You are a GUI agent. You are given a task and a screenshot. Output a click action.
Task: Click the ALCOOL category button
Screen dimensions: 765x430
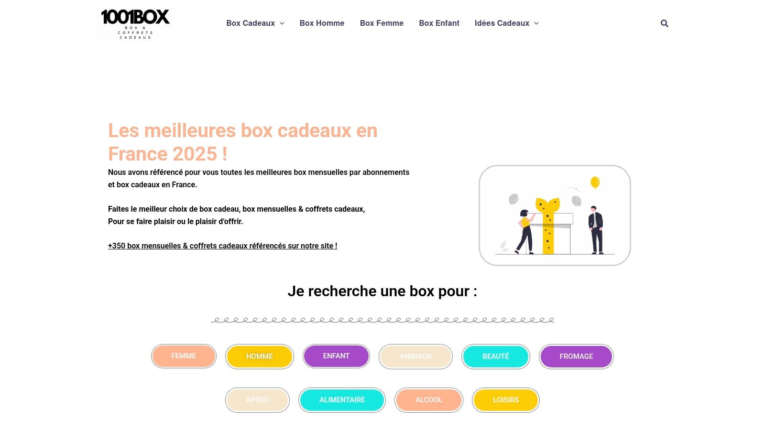[429, 400]
